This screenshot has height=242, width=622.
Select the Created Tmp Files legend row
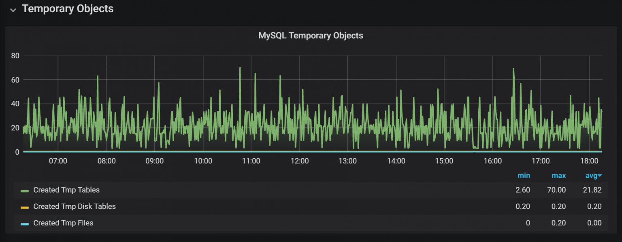tap(63, 223)
